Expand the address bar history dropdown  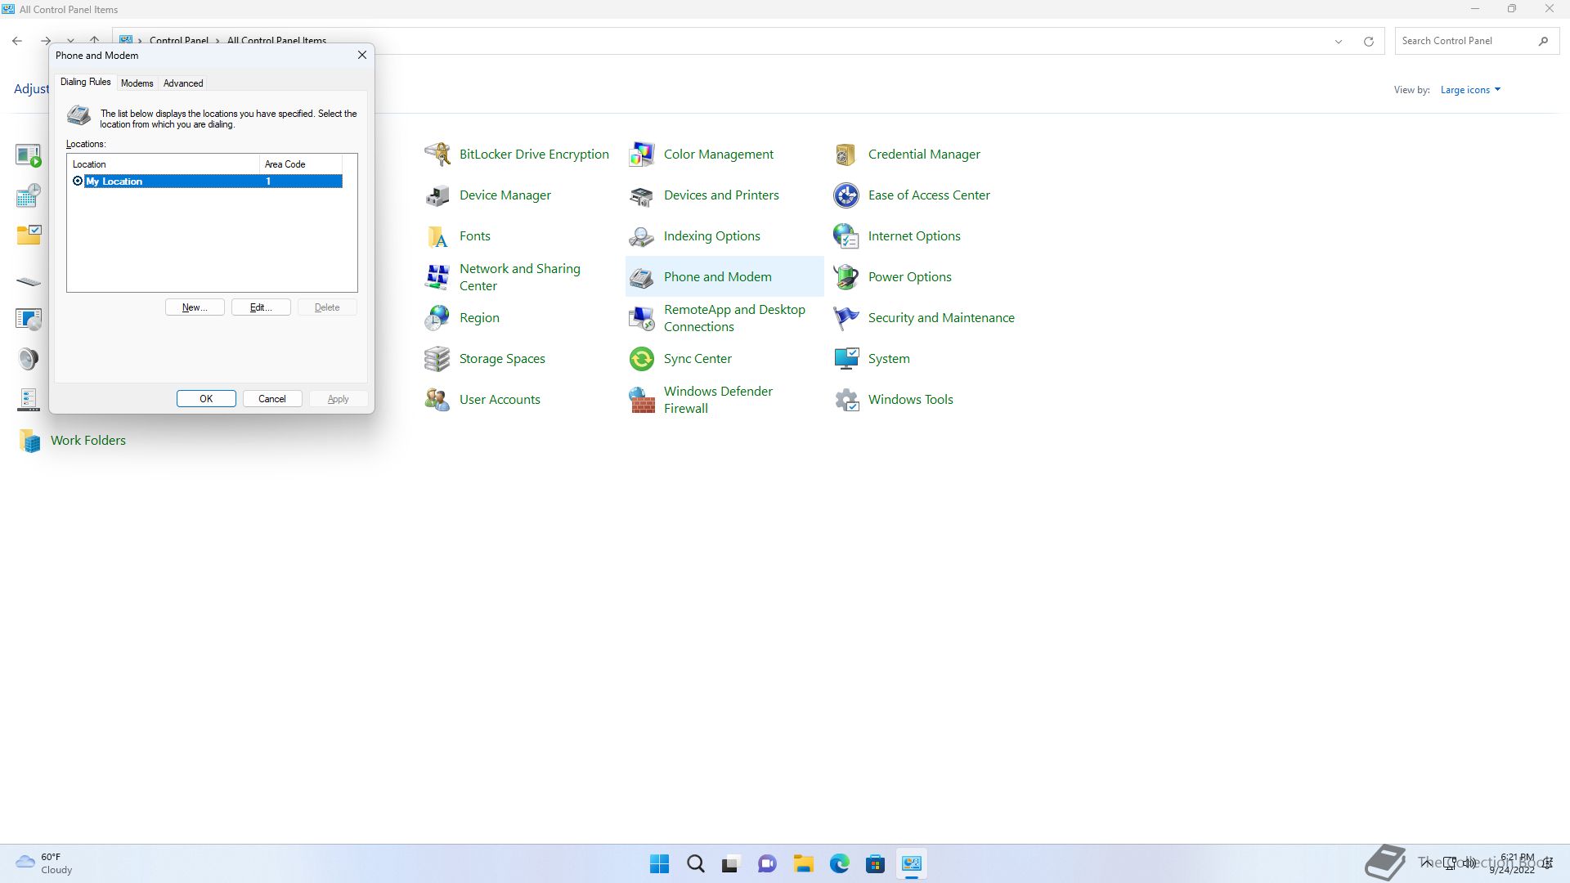coord(1339,41)
